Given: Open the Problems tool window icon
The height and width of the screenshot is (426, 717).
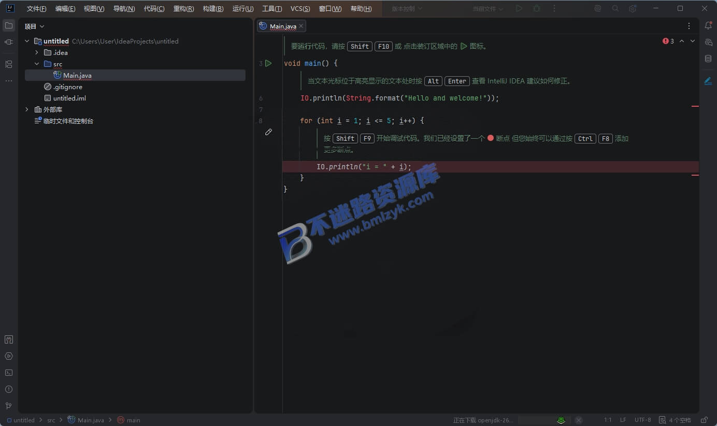Looking at the screenshot, I should pyautogui.click(x=9, y=389).
